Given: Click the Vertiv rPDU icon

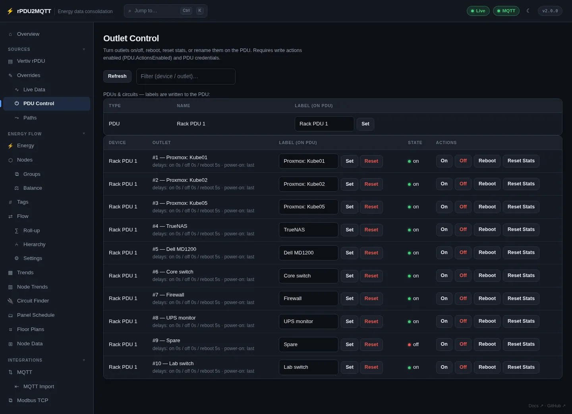Looking at the screenshot, I should (x=10, y=61).
